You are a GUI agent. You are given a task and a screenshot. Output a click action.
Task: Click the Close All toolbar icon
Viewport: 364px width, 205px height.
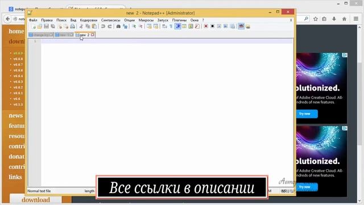66,27
